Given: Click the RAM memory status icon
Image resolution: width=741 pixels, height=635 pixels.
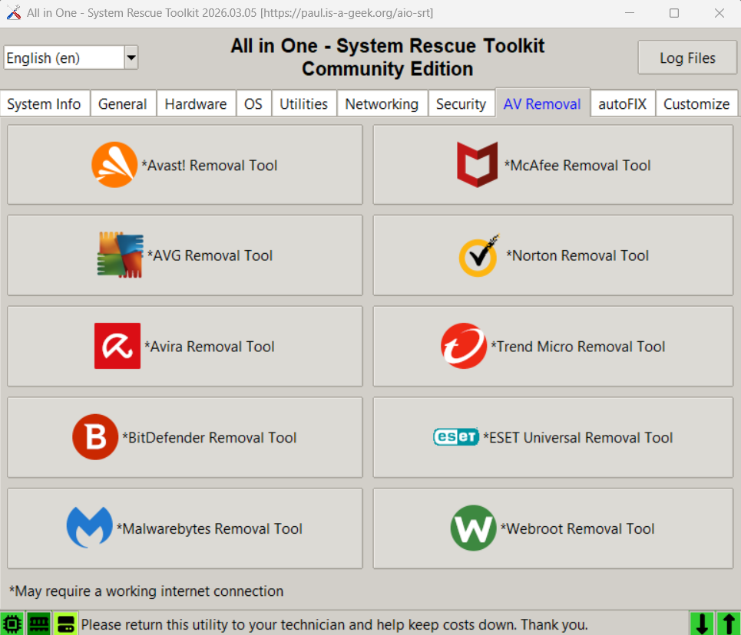Looking at the screenshot, I should (x=39, y=623).
